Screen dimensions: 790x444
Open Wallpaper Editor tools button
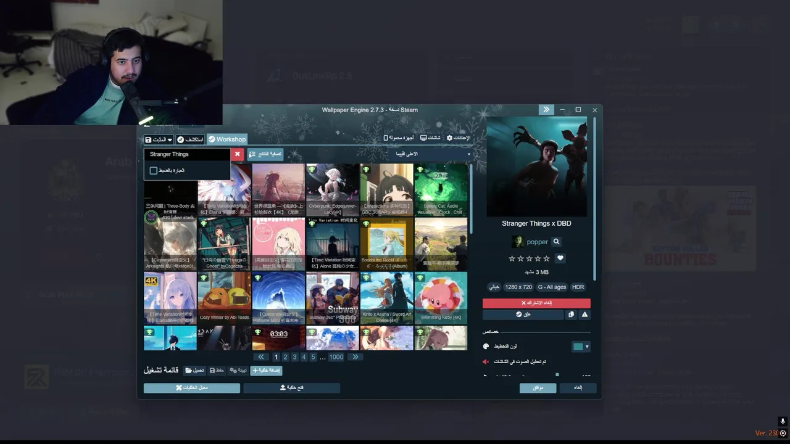click(x=192, y=388)
